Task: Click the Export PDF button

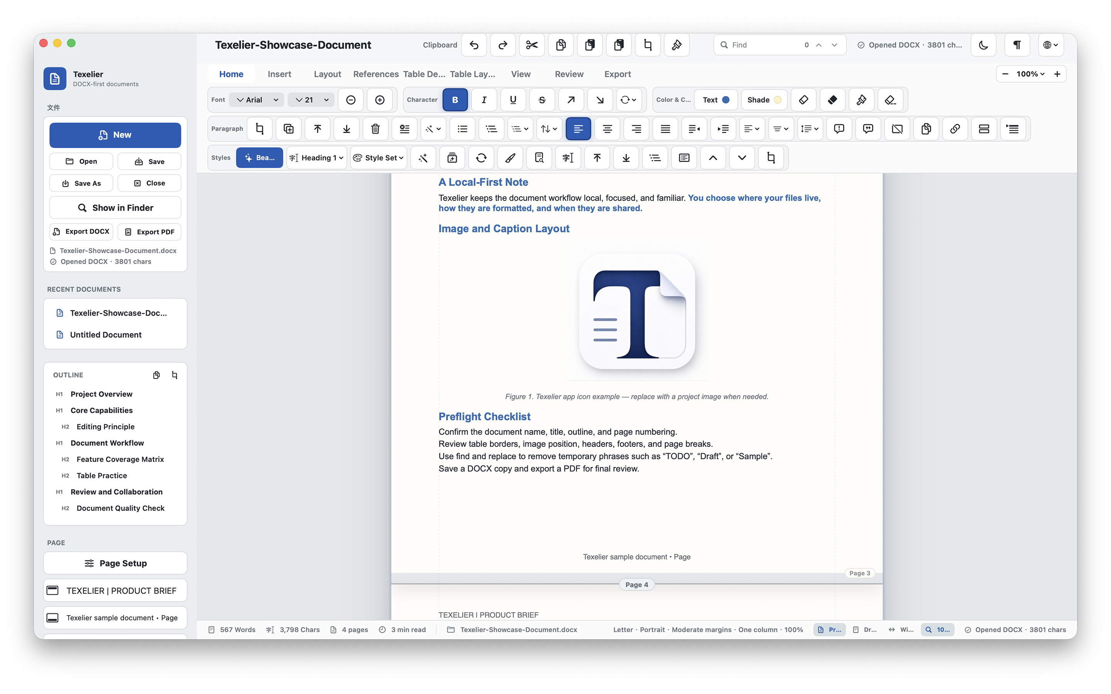Action: 149,232
